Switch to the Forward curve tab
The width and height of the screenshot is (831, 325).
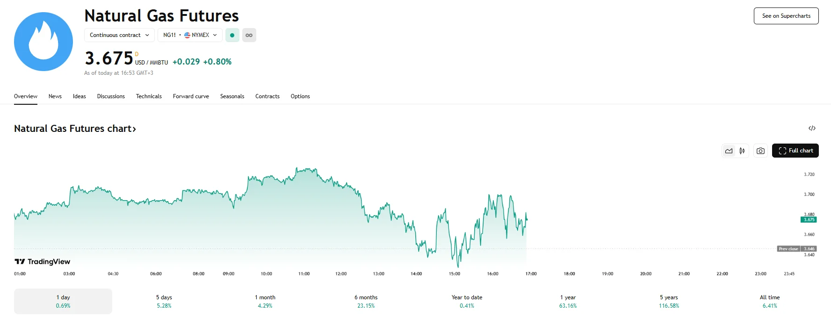(x=191, y=96)
